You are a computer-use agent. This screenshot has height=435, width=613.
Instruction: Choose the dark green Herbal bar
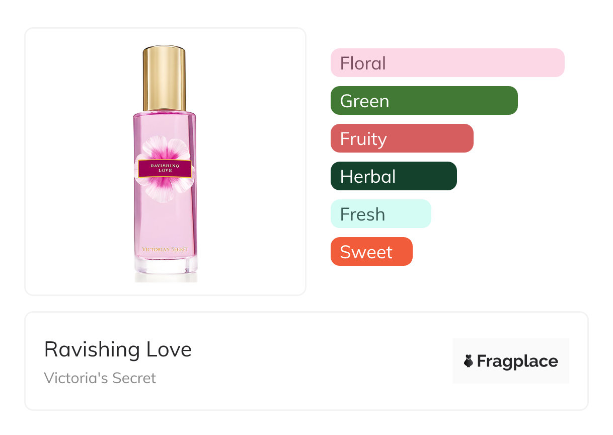click(x=393, y=176)
